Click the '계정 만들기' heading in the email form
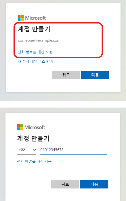 pos(34,29)
